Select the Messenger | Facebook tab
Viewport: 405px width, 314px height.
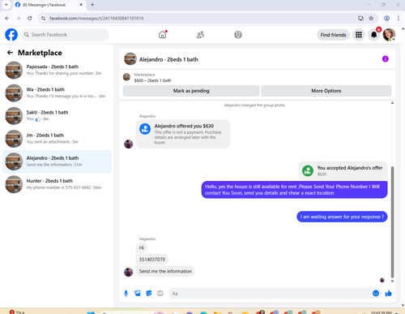(49, 5)
